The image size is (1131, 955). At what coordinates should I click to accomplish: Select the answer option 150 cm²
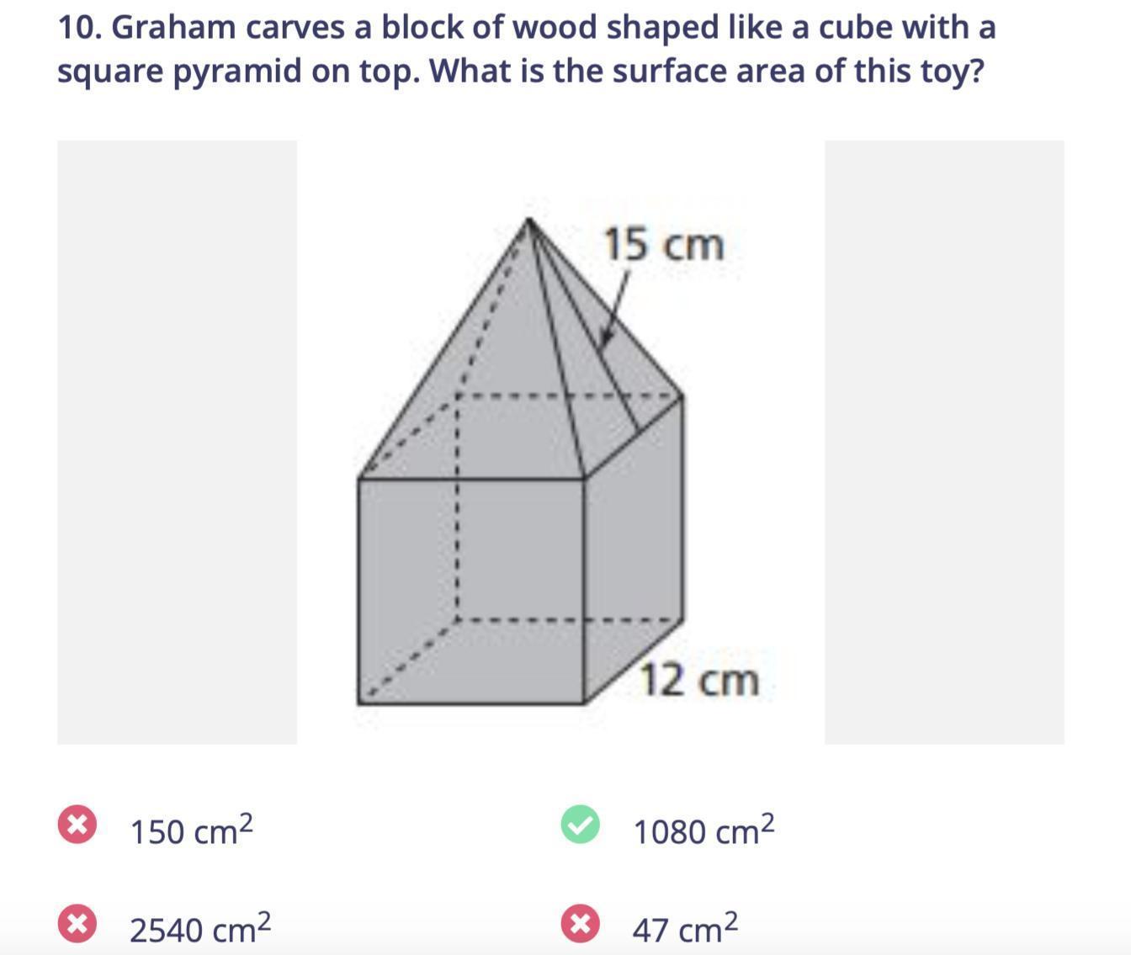(x=191, y=830)
